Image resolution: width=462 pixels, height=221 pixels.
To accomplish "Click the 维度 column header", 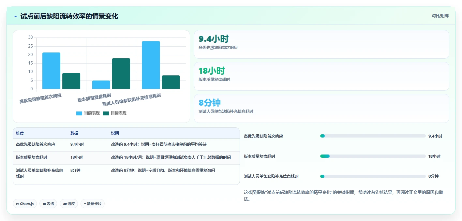I will [x=20, y=133].
